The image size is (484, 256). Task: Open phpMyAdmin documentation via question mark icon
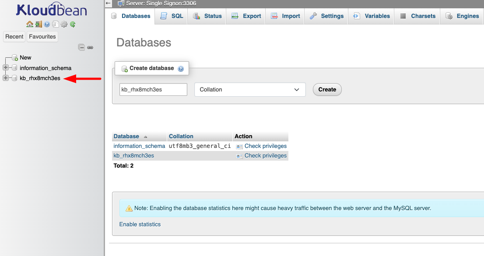[46, 24]
